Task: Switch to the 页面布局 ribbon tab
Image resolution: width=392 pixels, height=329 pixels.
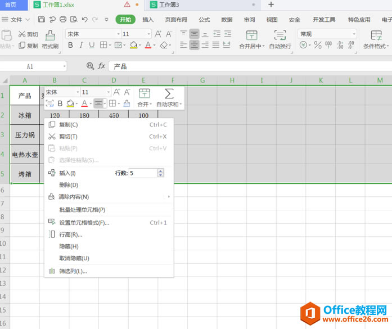Action: click(x=176, y=20)
